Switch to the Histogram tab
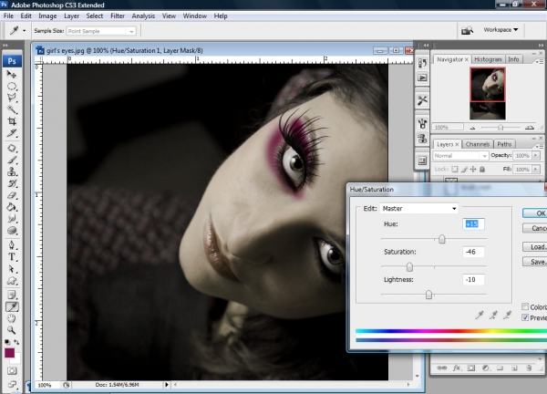Image resolution: width=547 pixels, height=394 pixels. [488, 59]
